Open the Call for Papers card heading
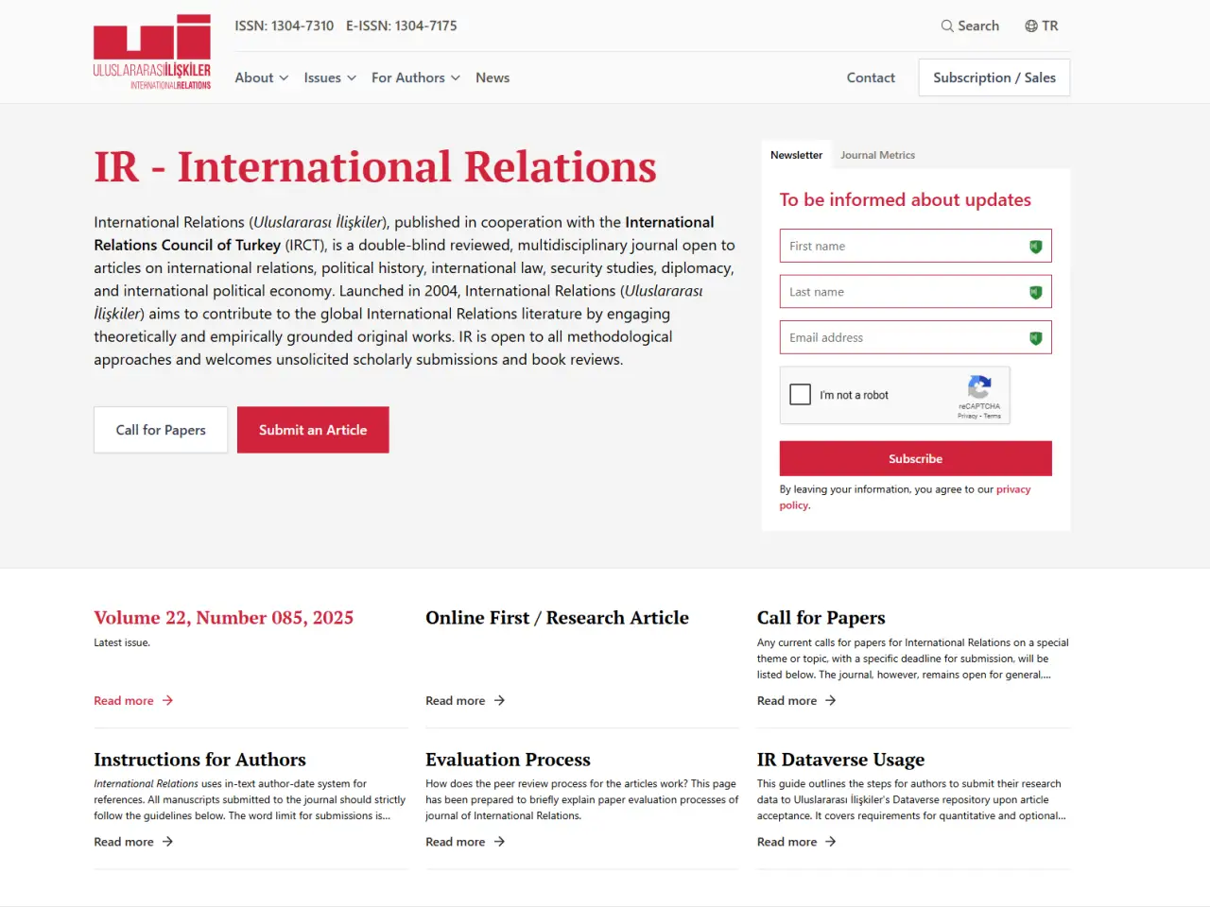Image resolution: width=1210 pixels, height=907 pixels. click(821, 618)
